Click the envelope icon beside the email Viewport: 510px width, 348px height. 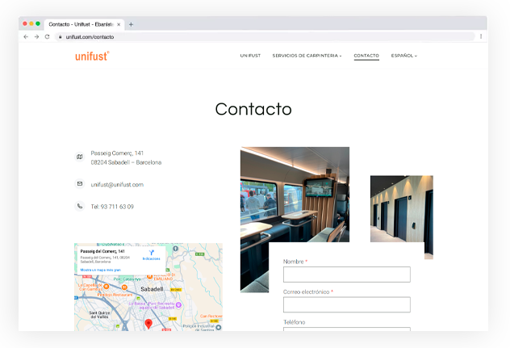[x=80, y=183]
